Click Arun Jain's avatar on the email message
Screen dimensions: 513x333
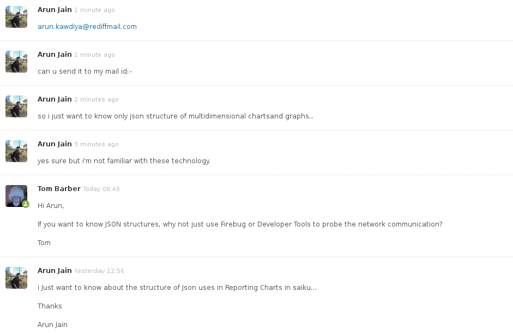coord(16,17)
